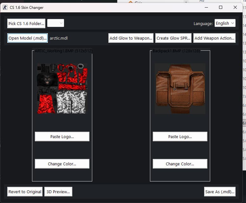Expand the empty dropdown beside Pick CS 1.6 Folder

click(55, 23)
